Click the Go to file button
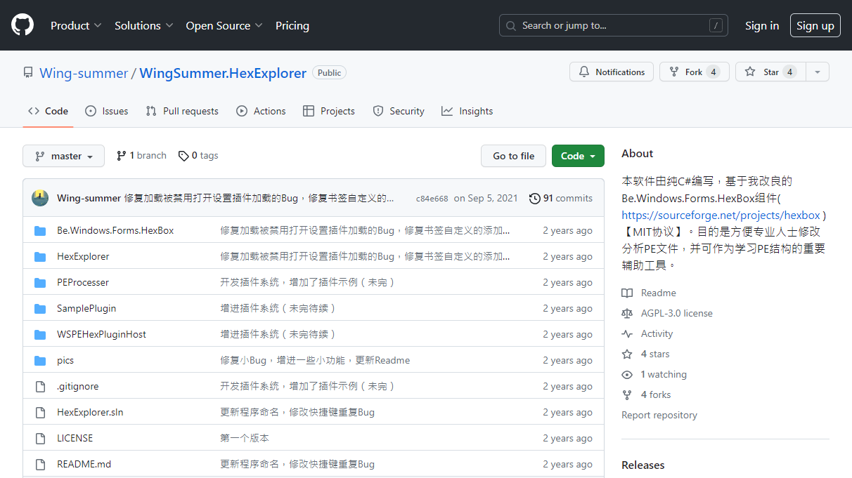Viewport: 852px width, 478px height. click(x=513, y=156)
